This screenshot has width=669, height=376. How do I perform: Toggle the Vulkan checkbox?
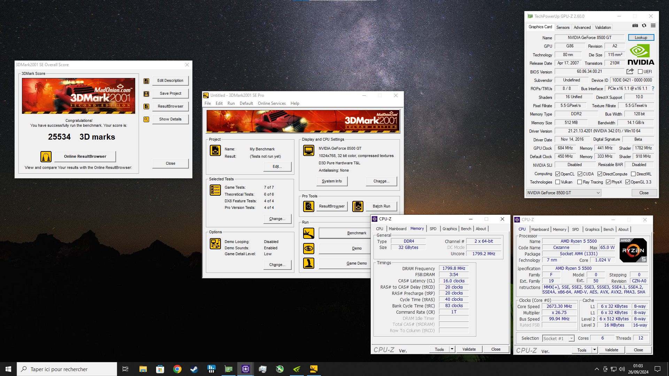point(558,182)
